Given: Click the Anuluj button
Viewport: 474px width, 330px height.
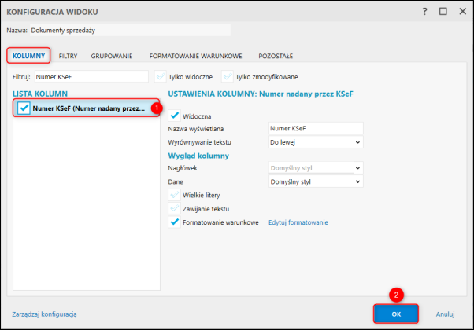Looking at the screenshot, I should click(445, 314).
